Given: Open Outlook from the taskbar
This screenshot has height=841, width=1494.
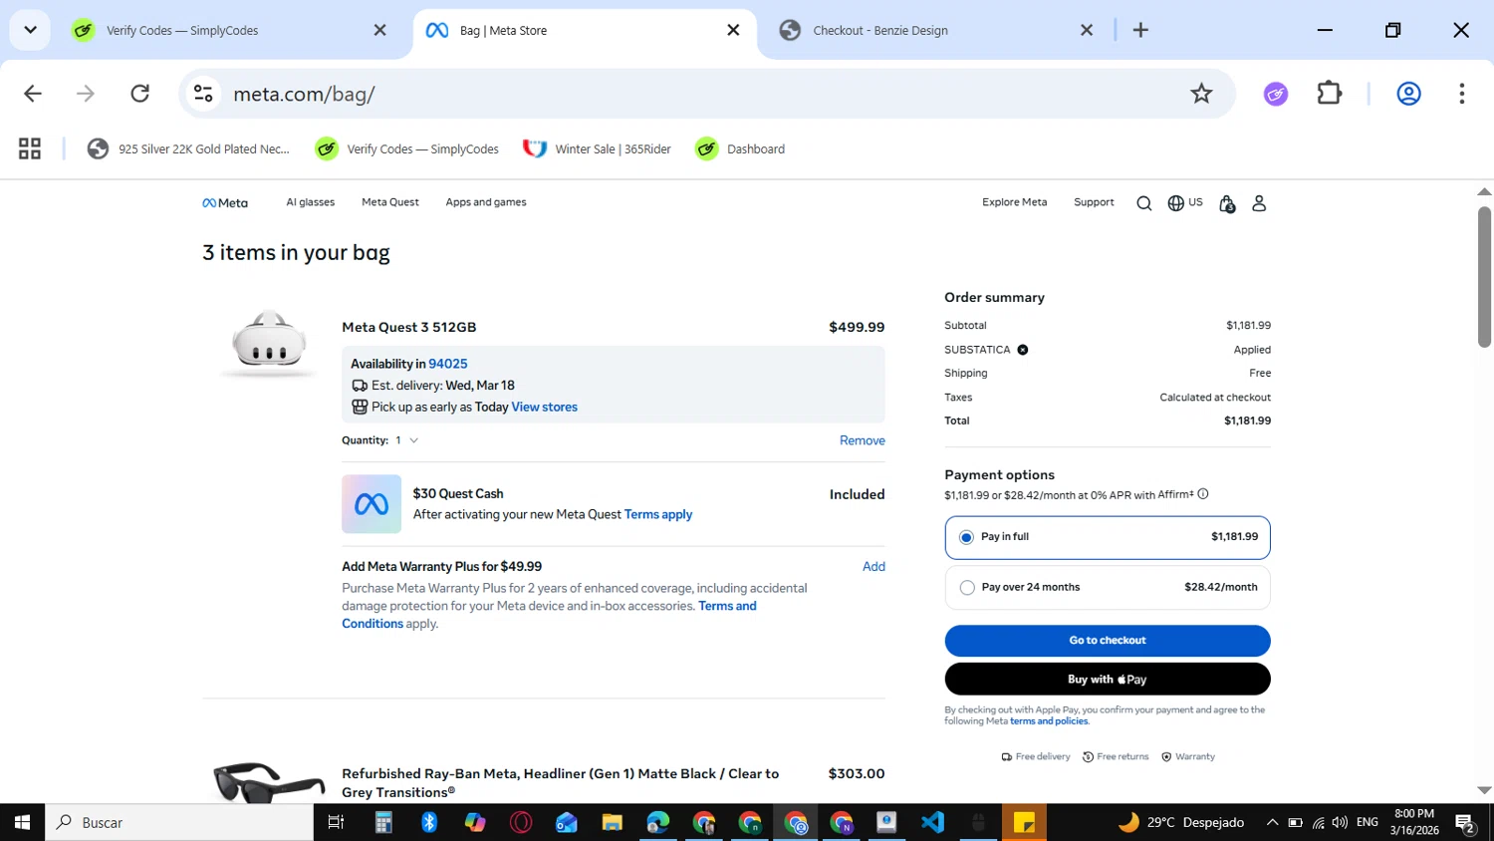Looking at the screenshot, I should (x=567, y=822).
